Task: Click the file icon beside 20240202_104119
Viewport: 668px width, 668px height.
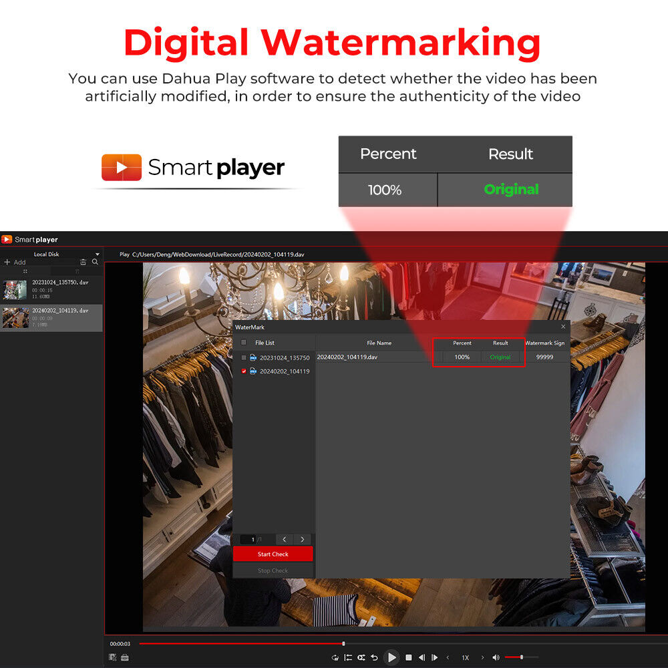Action: coord(253,371)
